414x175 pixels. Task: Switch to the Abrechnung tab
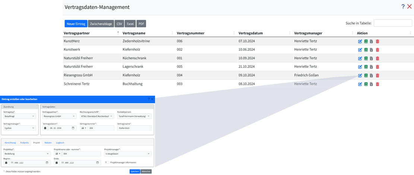click(x=10, y=143)
